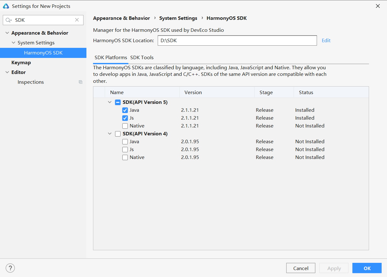This screenshot has height=277, width=387.
Task: Clear the SDK search text
Action: click(x=77, y=20)
